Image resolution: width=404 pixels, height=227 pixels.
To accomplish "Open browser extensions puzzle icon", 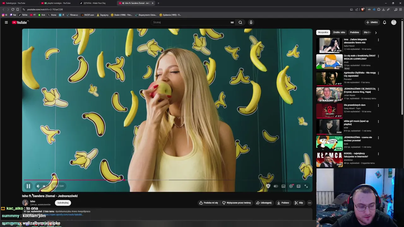I will [379, 9].
